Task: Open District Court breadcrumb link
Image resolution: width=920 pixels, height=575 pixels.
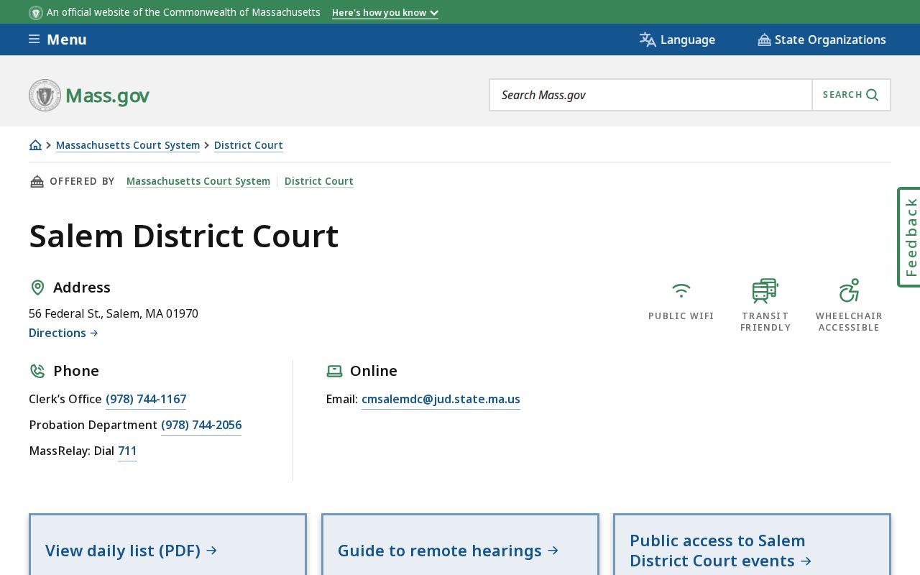Action: coord(249,145)
